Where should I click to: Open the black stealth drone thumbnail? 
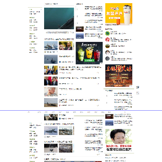51,148
